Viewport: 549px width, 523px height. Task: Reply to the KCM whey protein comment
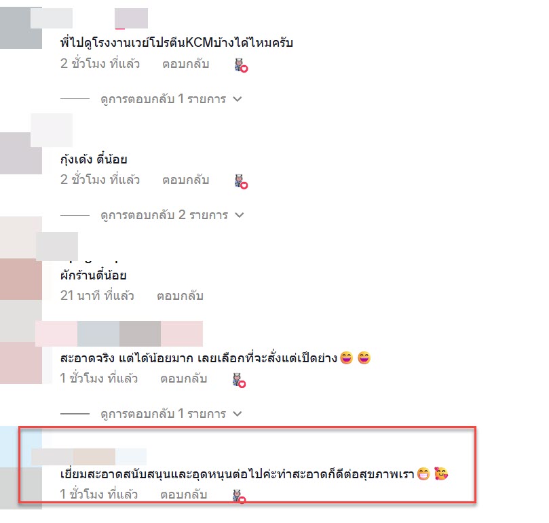pos(185,64)
